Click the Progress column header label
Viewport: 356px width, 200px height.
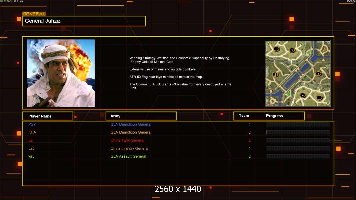274,116
